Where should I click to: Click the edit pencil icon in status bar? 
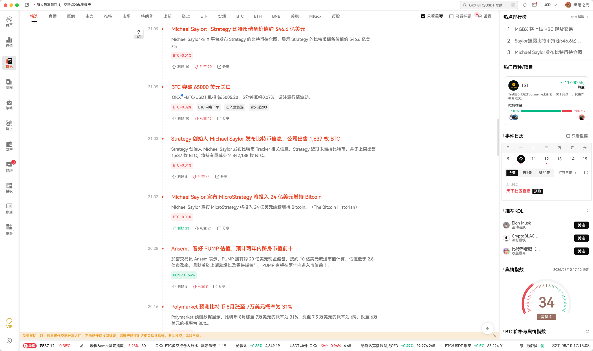pyautogui.click(x=82, y=346)
